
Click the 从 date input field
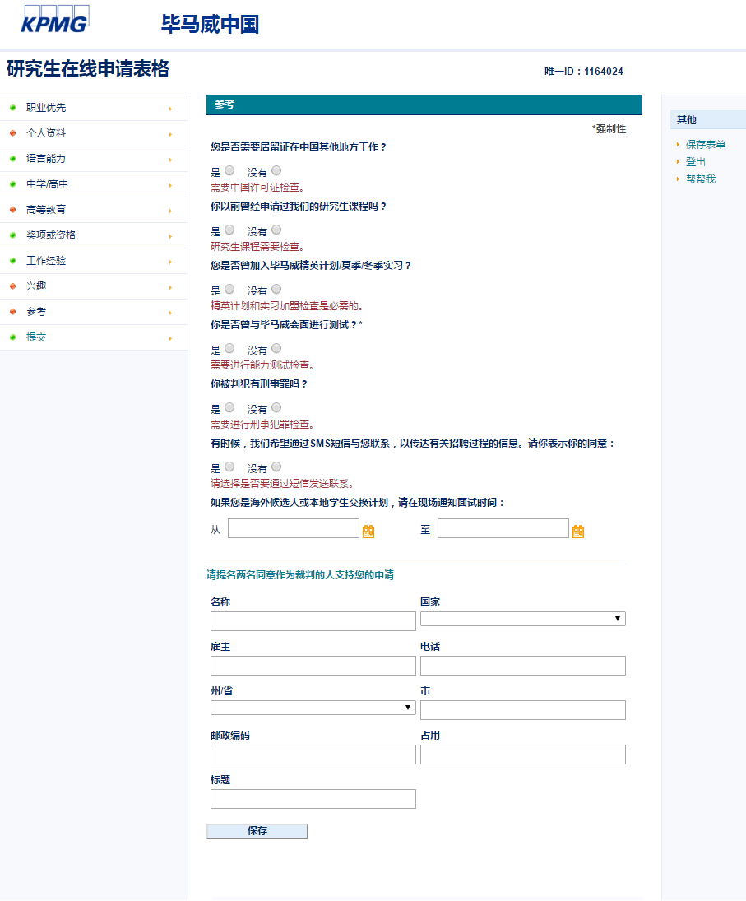[294, 528]
